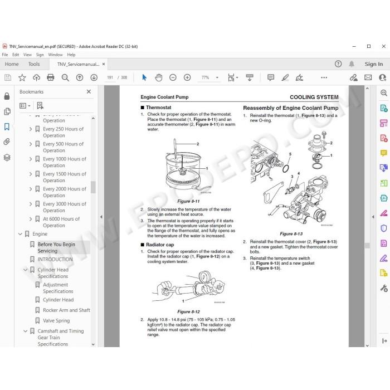
Task: Go to next page arrow
Action: [94, 77]
